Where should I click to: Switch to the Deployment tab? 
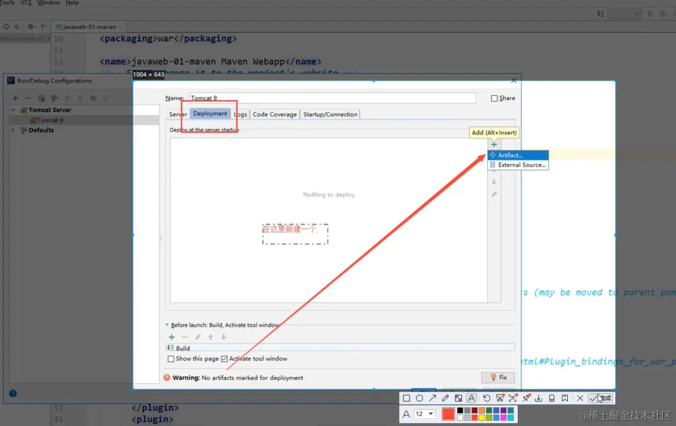tap(210, 113)
